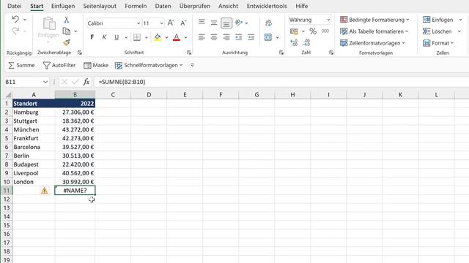
Task: Increase decimal places icon
Action: (x=294, y=42)
